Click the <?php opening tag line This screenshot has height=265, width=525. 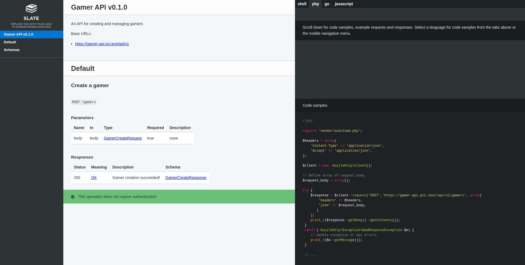tap(307, 121)
